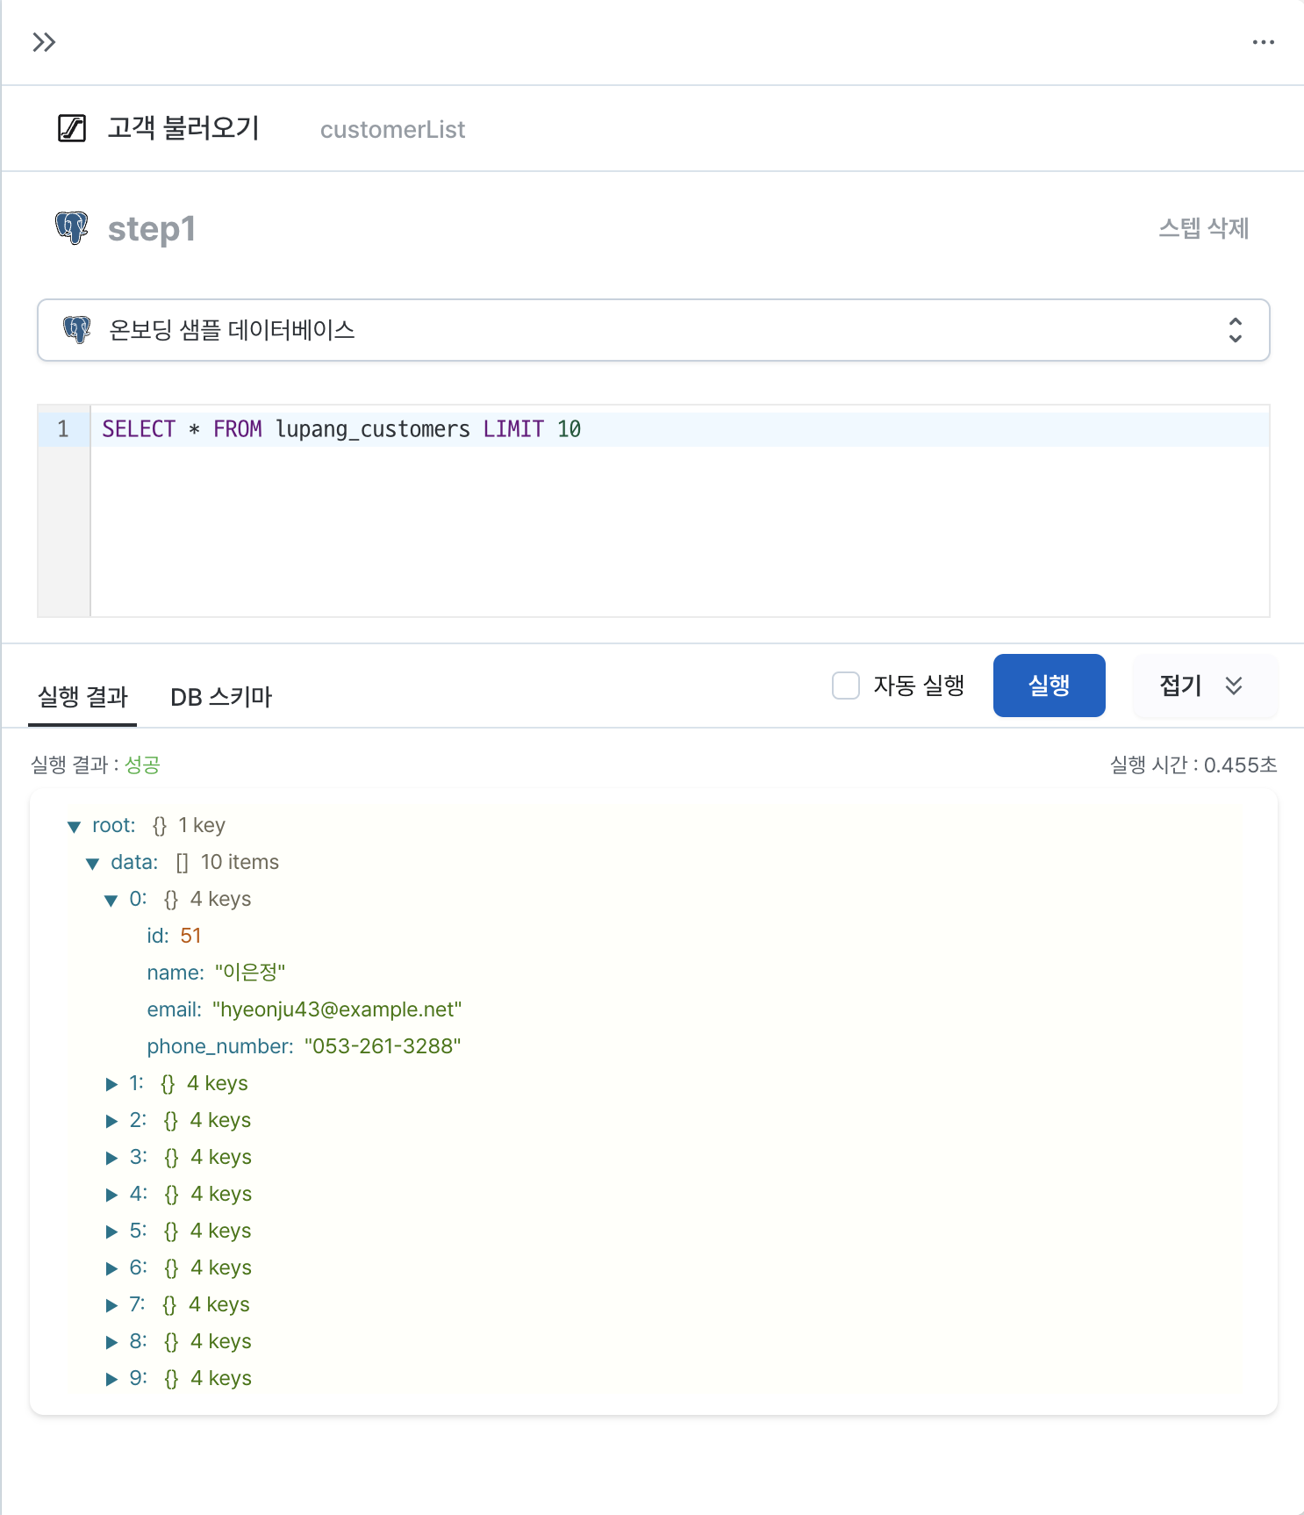1304x1515 pixels.
Task: Click the "10 items" label of data
Action: (240, 862)
